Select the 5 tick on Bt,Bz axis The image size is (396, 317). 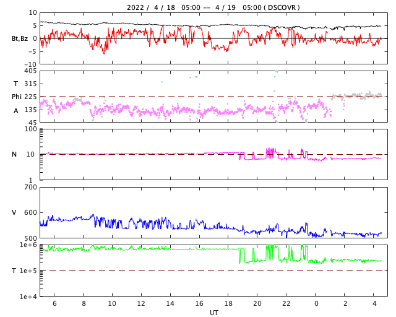35,25
